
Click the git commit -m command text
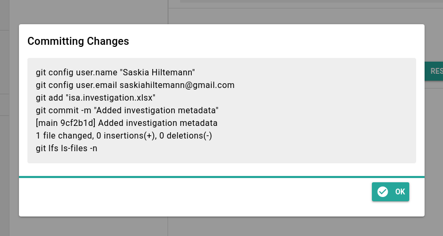64,110
